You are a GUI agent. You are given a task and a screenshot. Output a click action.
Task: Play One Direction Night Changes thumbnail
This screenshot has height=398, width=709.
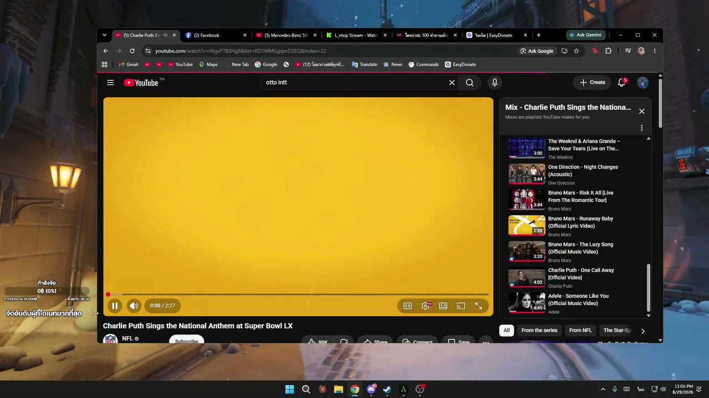[527, 174]
